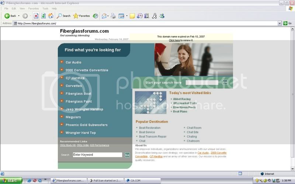The width and height of the screenshot is (295, 184).
Task: Open Internet Explorer quick launch icon
Action: tap(29, 181)
